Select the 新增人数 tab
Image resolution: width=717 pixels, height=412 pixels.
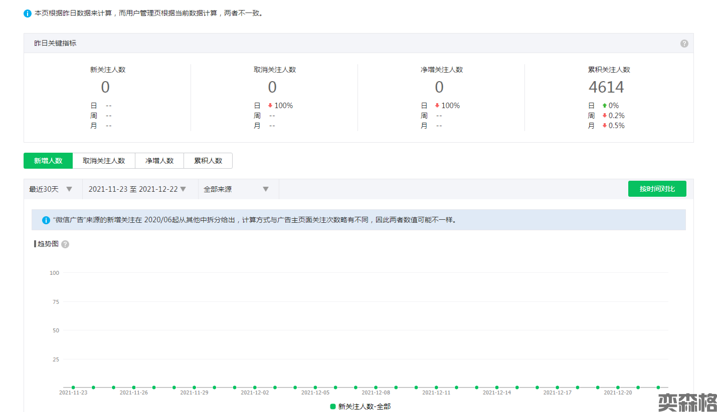pos(48,161)
